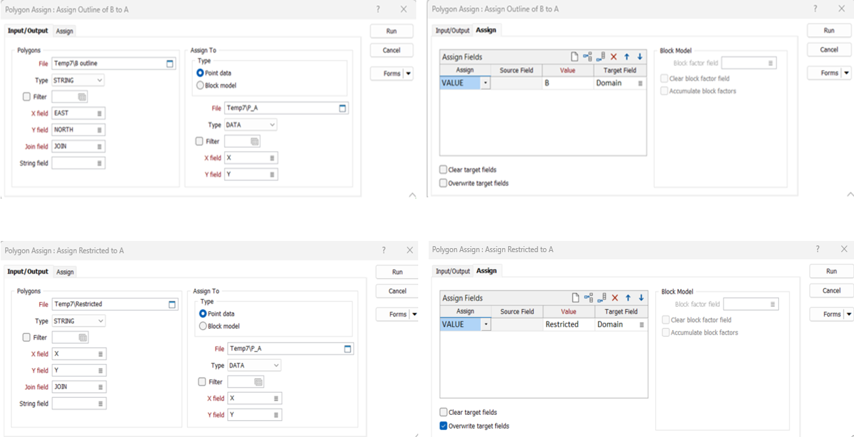Delete row with red X above Value B
The height and width of the screenshot is (437, 854).
tap(614, 57)
